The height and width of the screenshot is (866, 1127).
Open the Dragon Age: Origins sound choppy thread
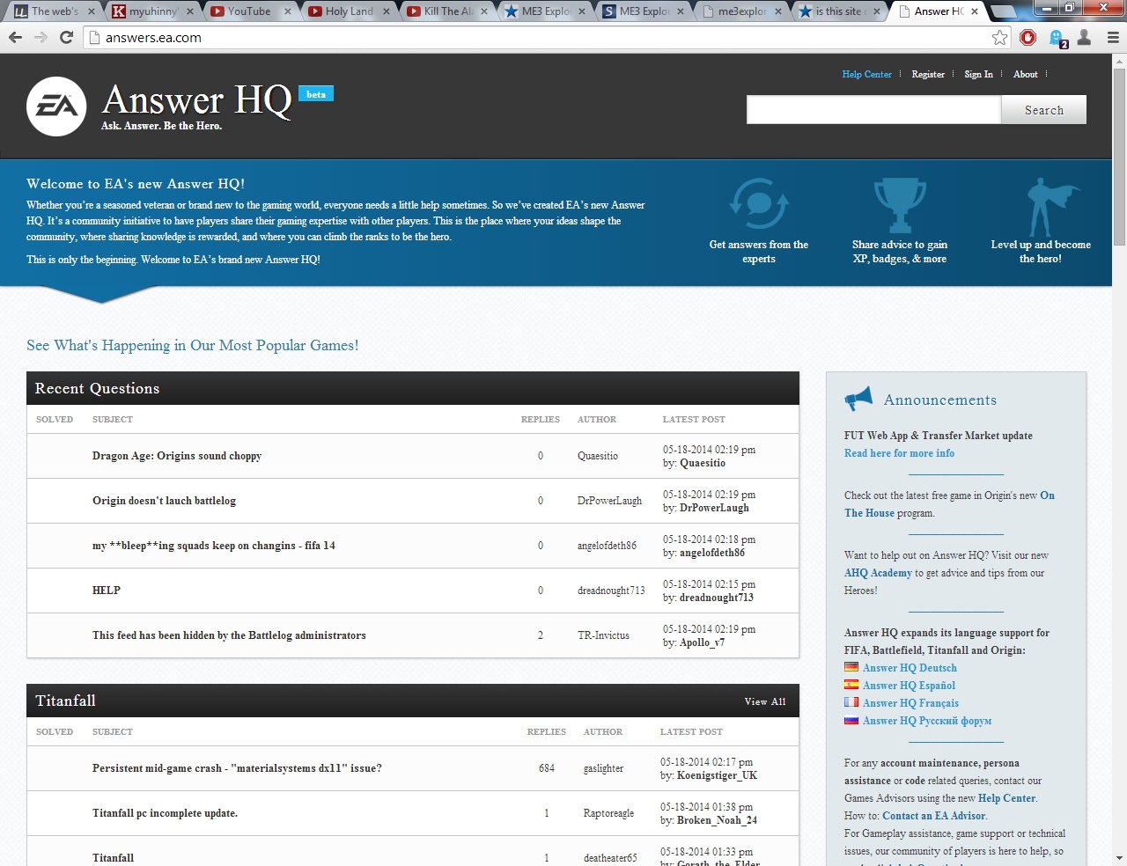tap(177, 456)
